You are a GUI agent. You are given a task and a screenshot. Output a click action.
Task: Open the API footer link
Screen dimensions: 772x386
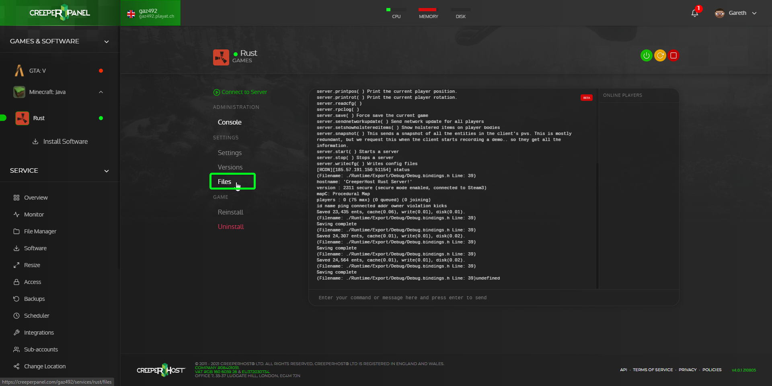click(x=623, y=370)
